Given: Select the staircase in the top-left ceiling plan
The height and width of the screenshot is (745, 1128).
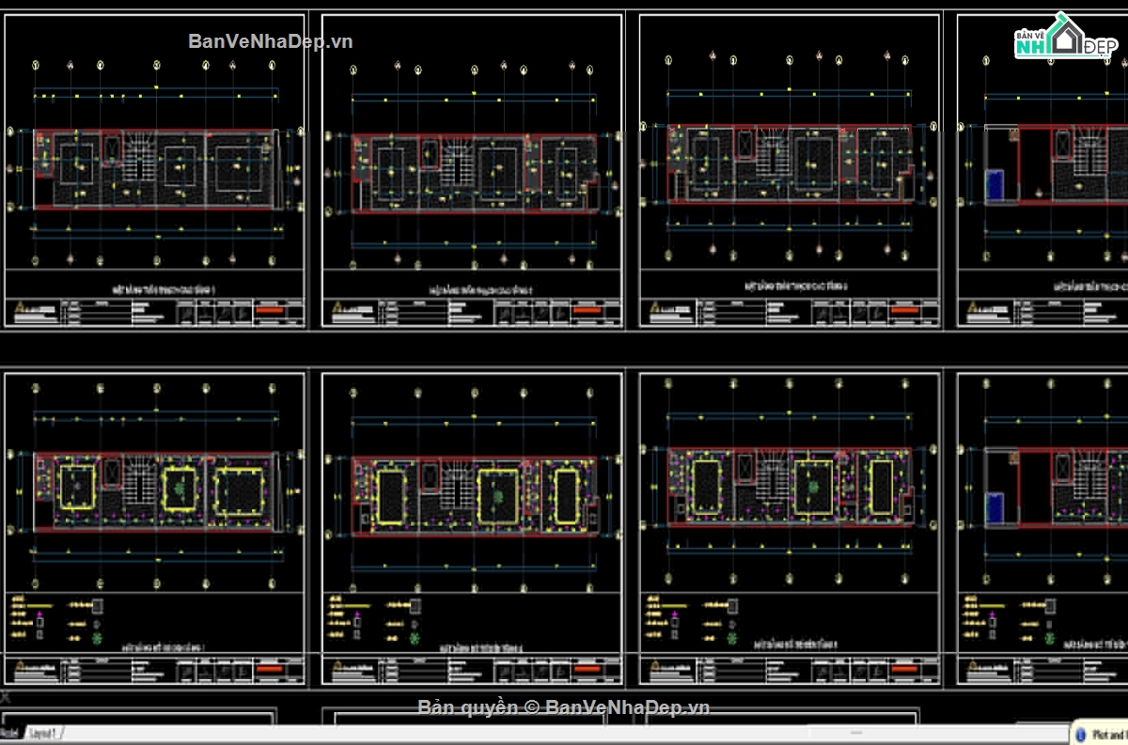Looking at the screenshot, I should [x=140, y=158].
